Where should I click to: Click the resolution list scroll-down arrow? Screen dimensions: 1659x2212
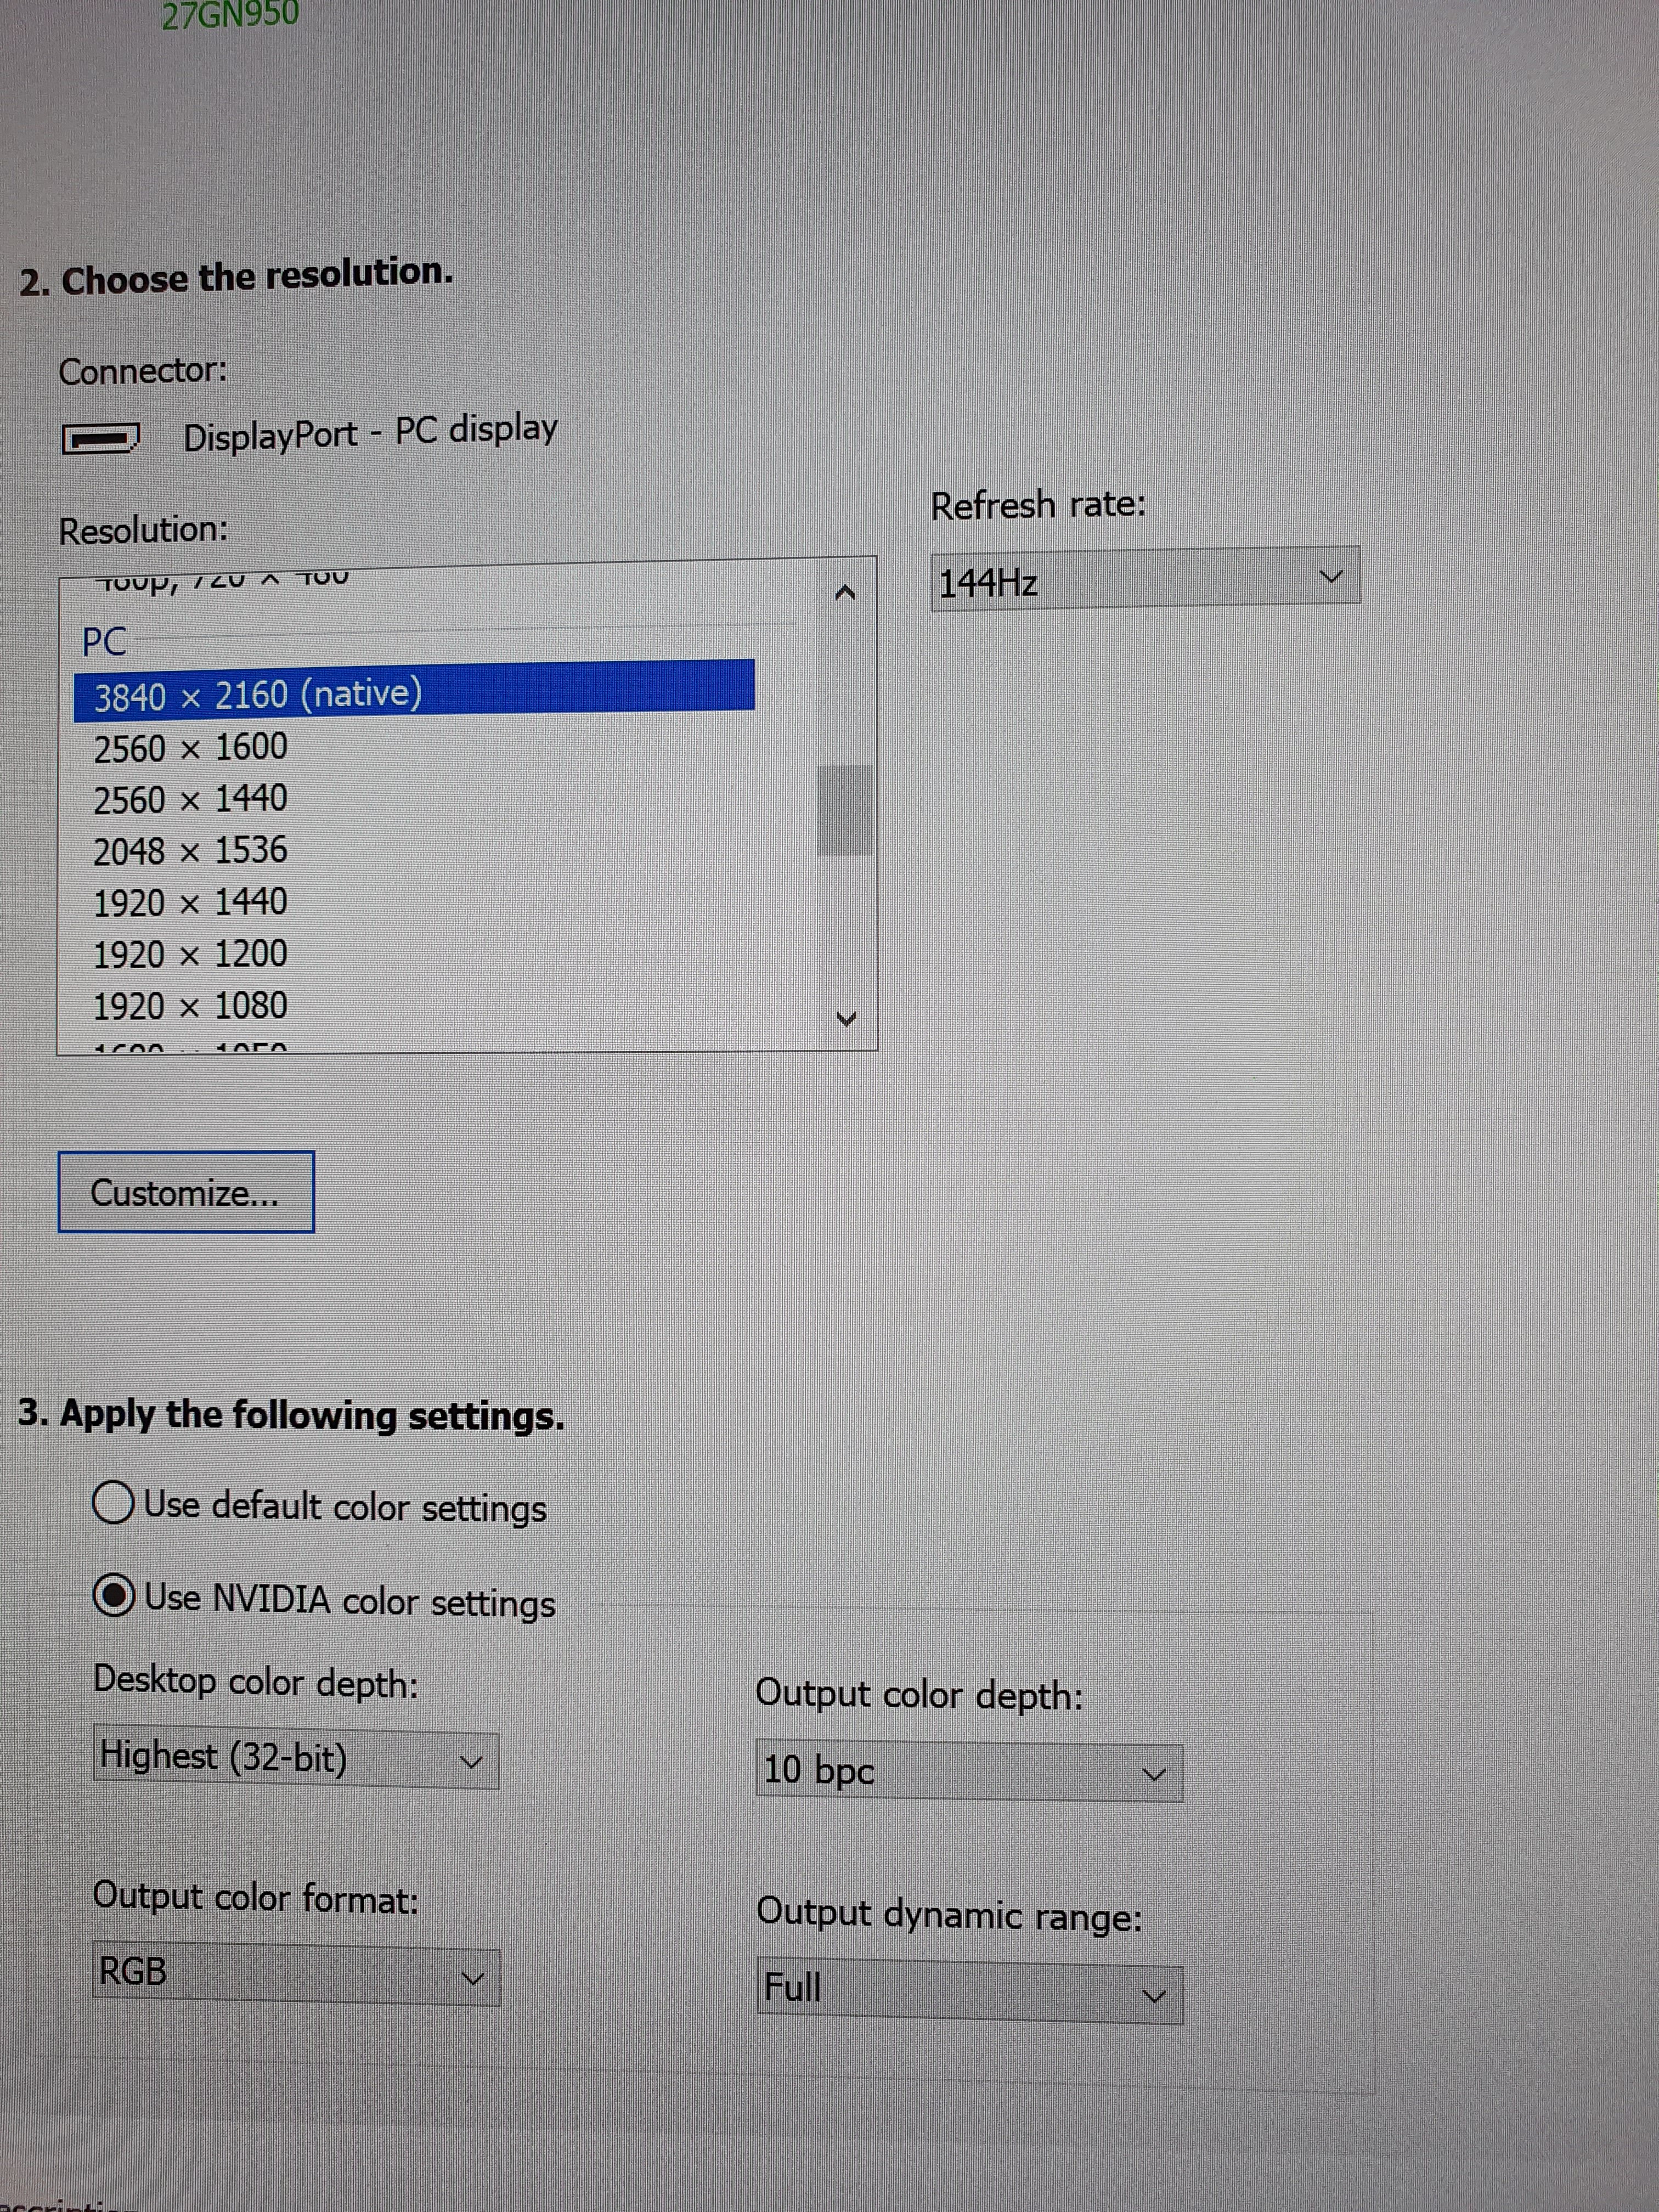point(846,1019)
